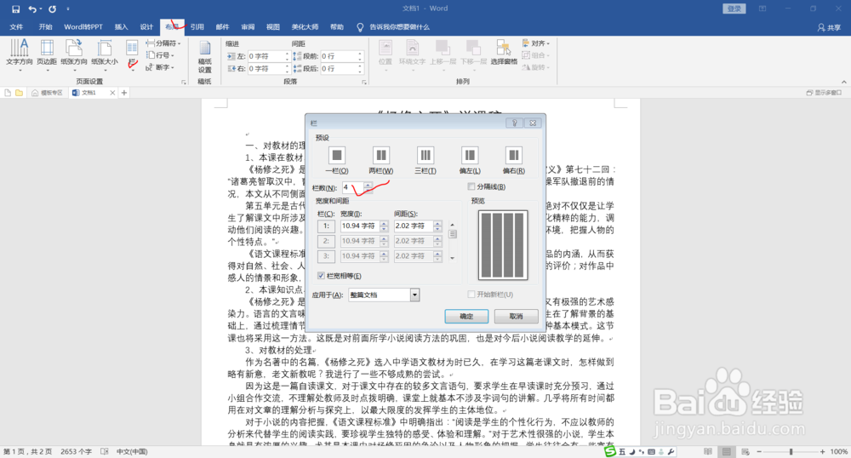Redo the last action

click(52, 9)
